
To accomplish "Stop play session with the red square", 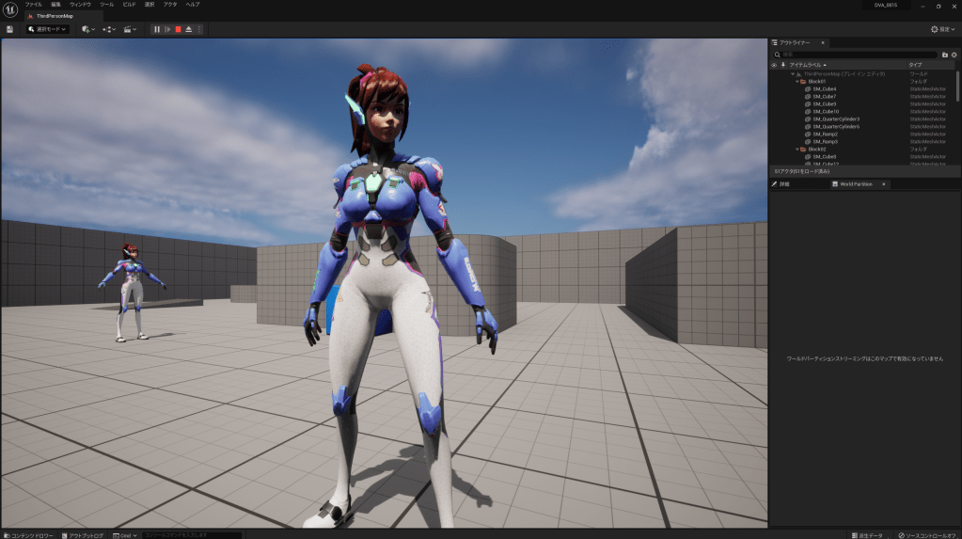I will point(178,29).
